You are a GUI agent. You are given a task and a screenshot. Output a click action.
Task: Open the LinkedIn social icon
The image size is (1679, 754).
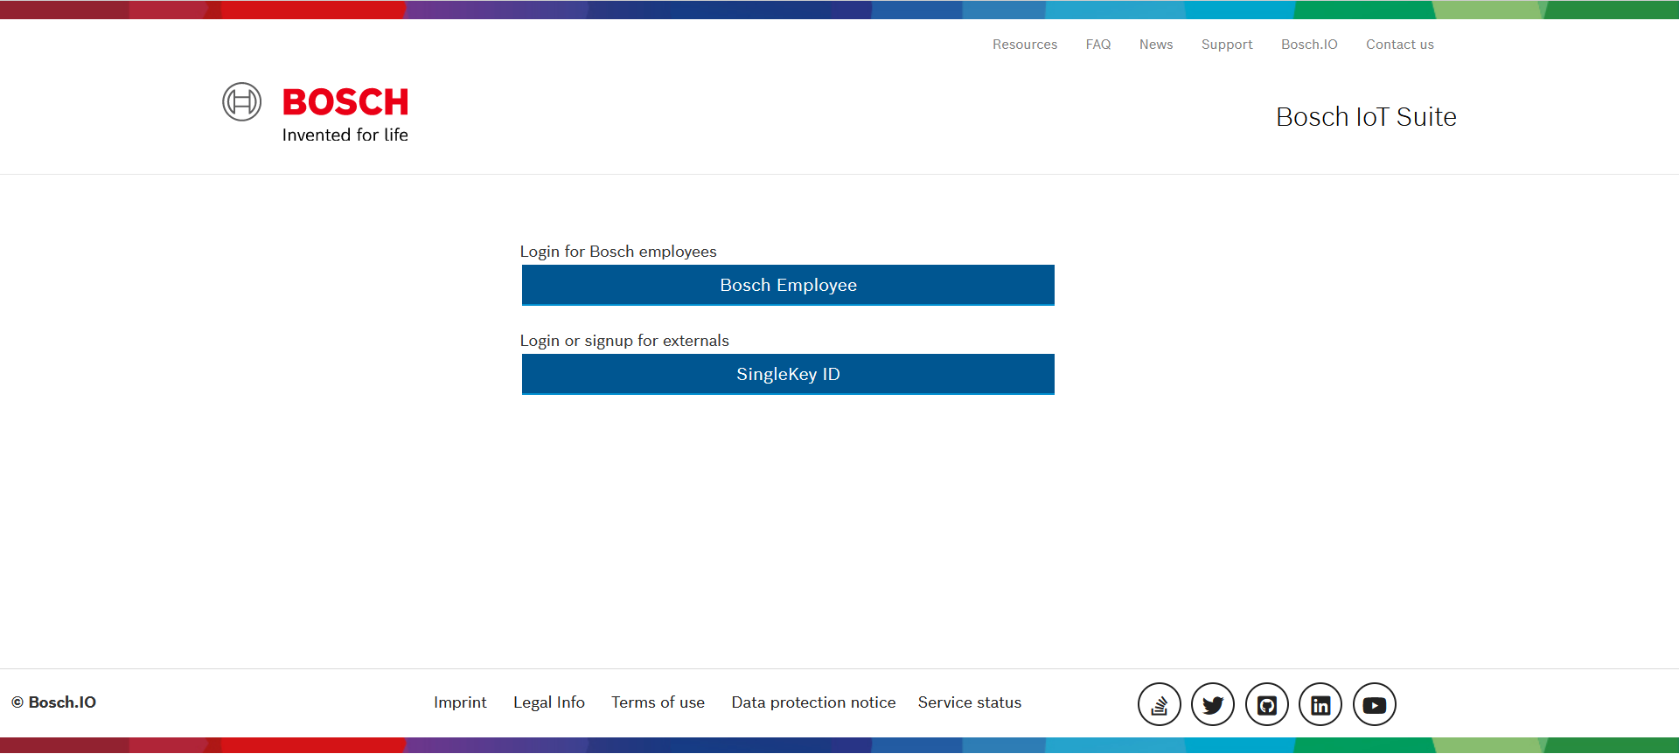click(1320, 704)
